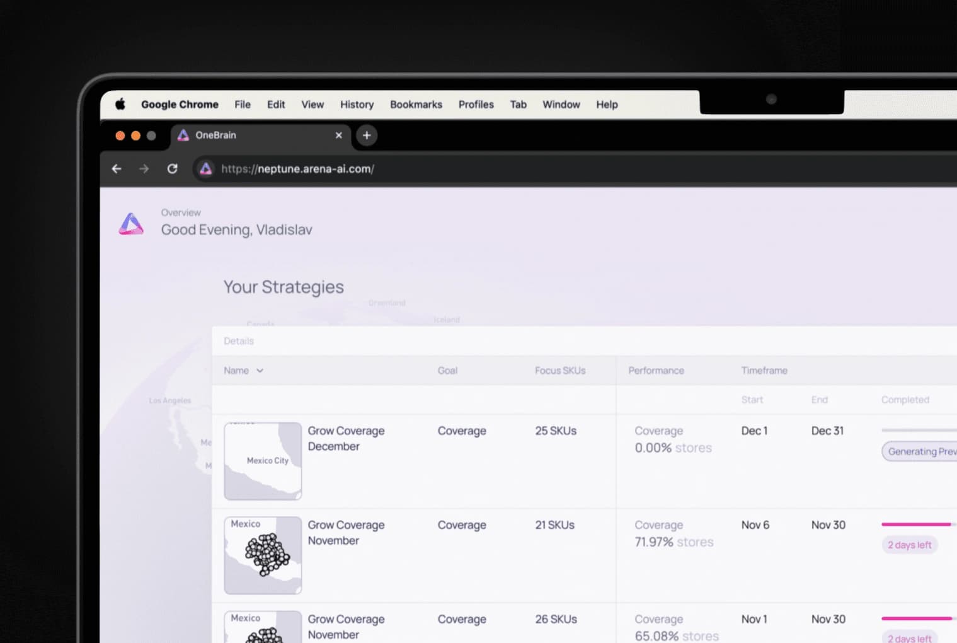Click the Focus SKUs column header

560,371
